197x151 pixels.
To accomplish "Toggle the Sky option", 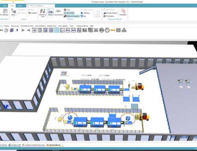I will (x=83, y=16).
